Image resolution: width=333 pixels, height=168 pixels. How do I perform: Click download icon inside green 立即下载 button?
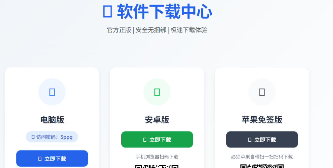(x=145, y=140)
